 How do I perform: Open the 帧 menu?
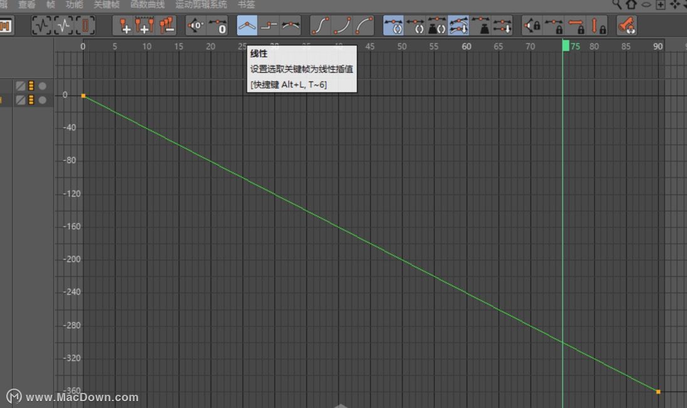point(51,4)
